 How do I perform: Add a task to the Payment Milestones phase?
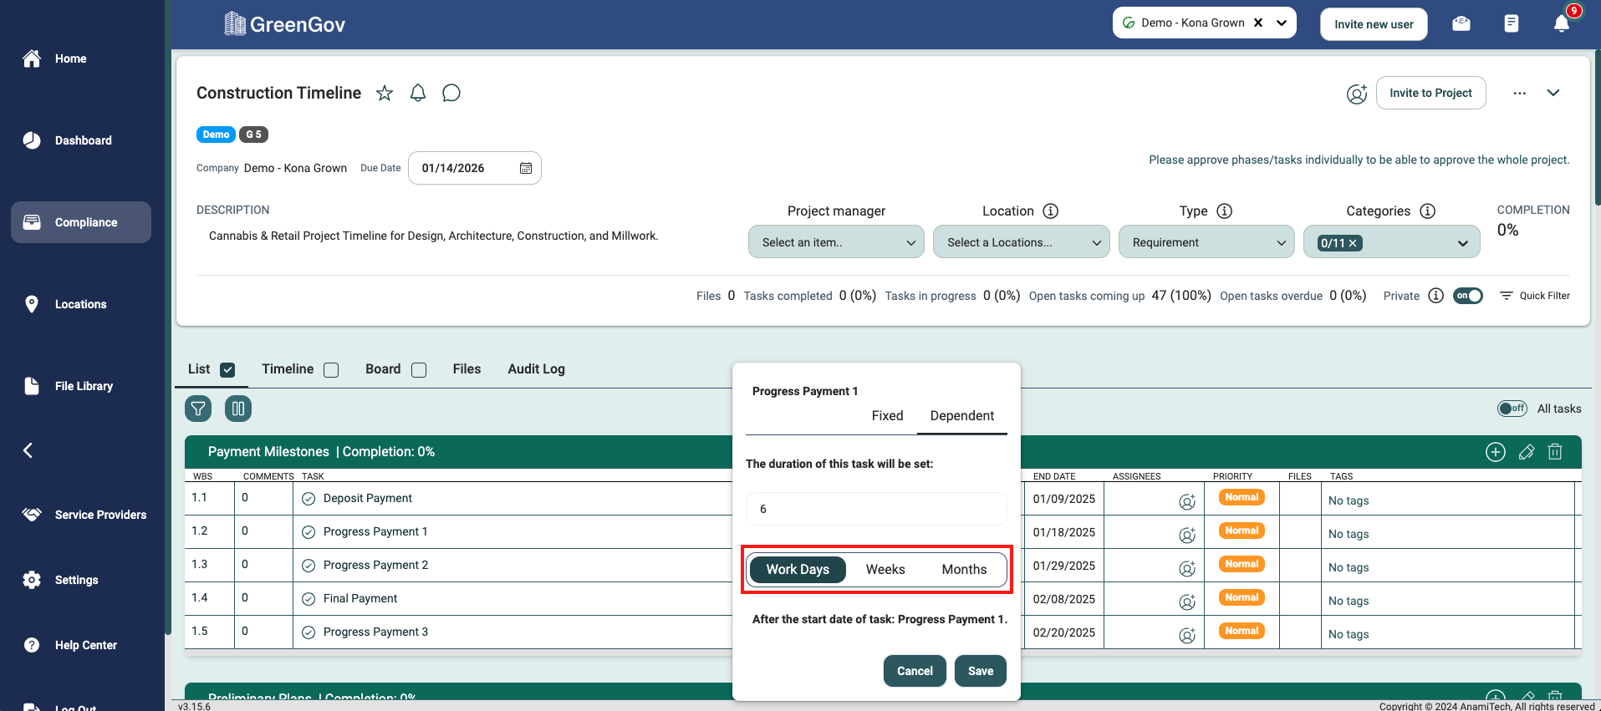coord(1495,452)
